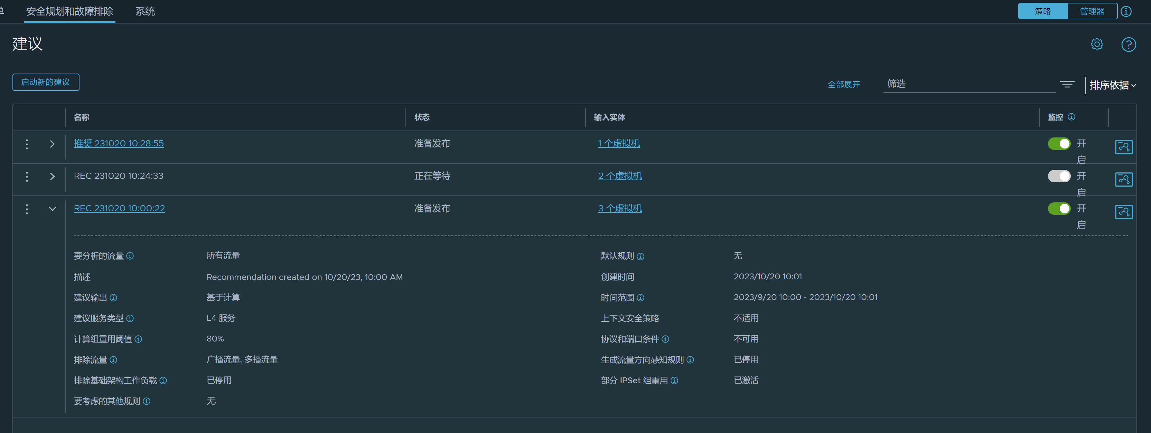Image resolution: width=1151 pixels, height=433 pixels.
Task: Click the 状态 column header
Action: click(422, 117)
